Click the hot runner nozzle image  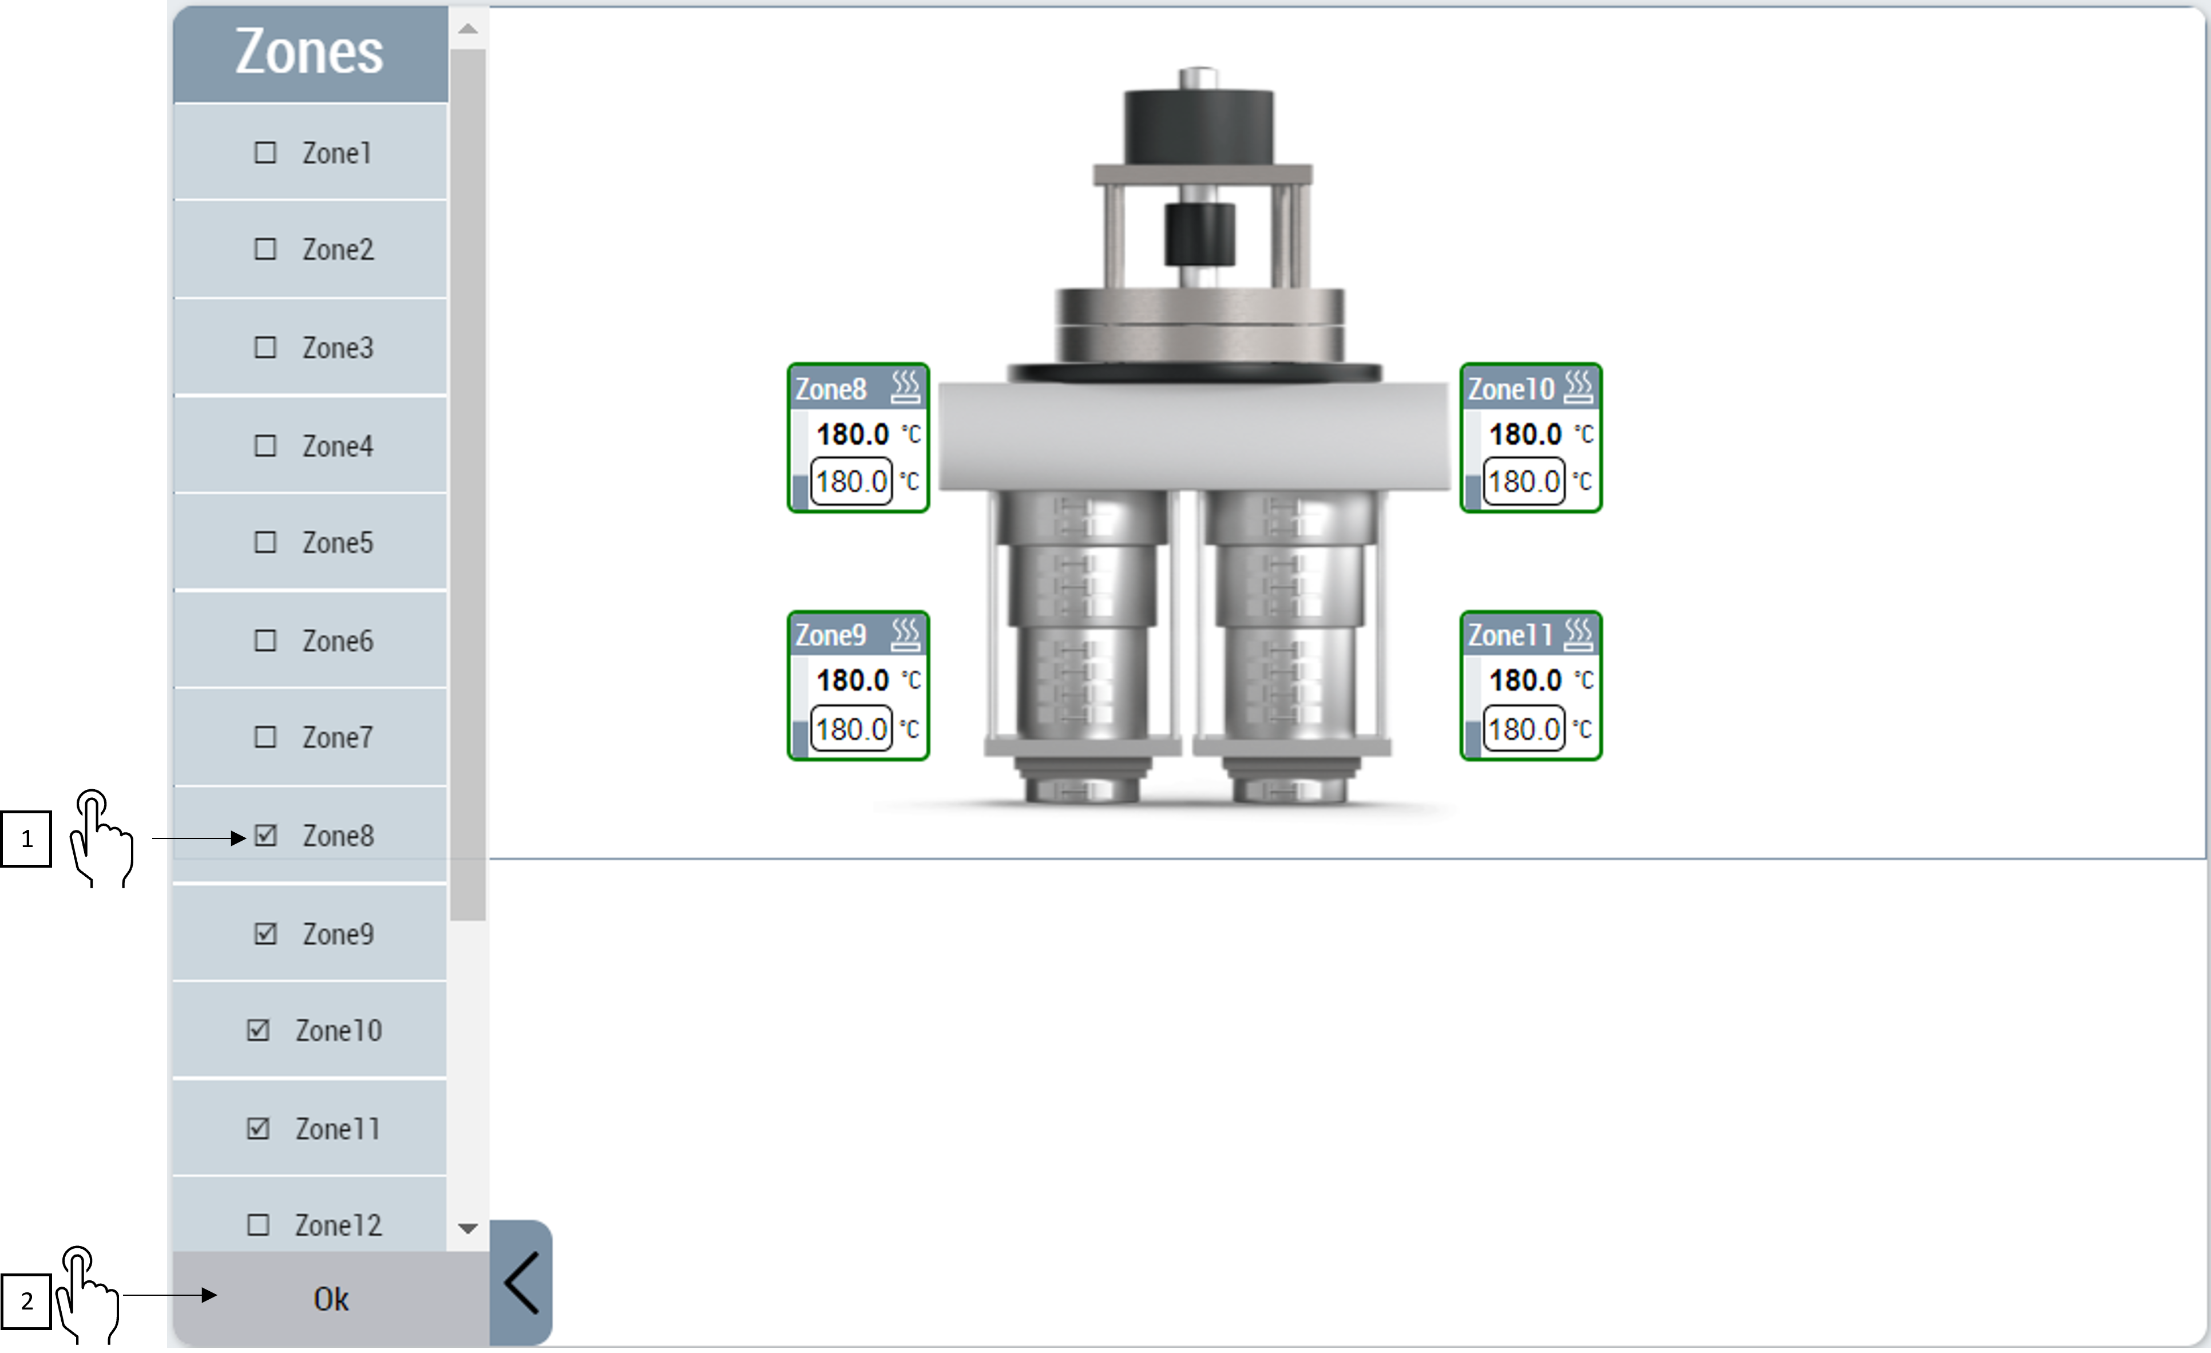pos(1194,436)
